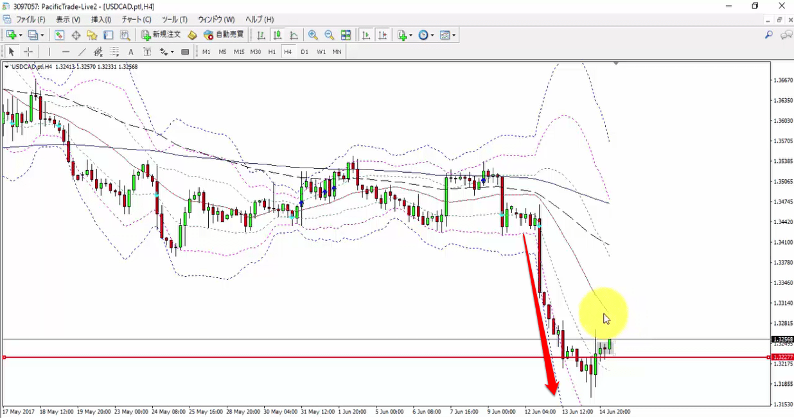Zoom in on the chart with magnifier plus

[x=313, y=35]
